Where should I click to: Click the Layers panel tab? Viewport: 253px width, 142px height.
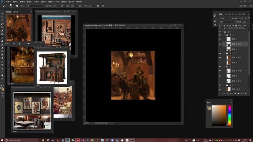coord(221,14)
